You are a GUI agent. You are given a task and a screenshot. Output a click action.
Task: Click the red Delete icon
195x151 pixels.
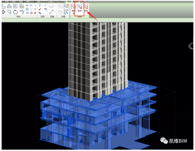35,13
